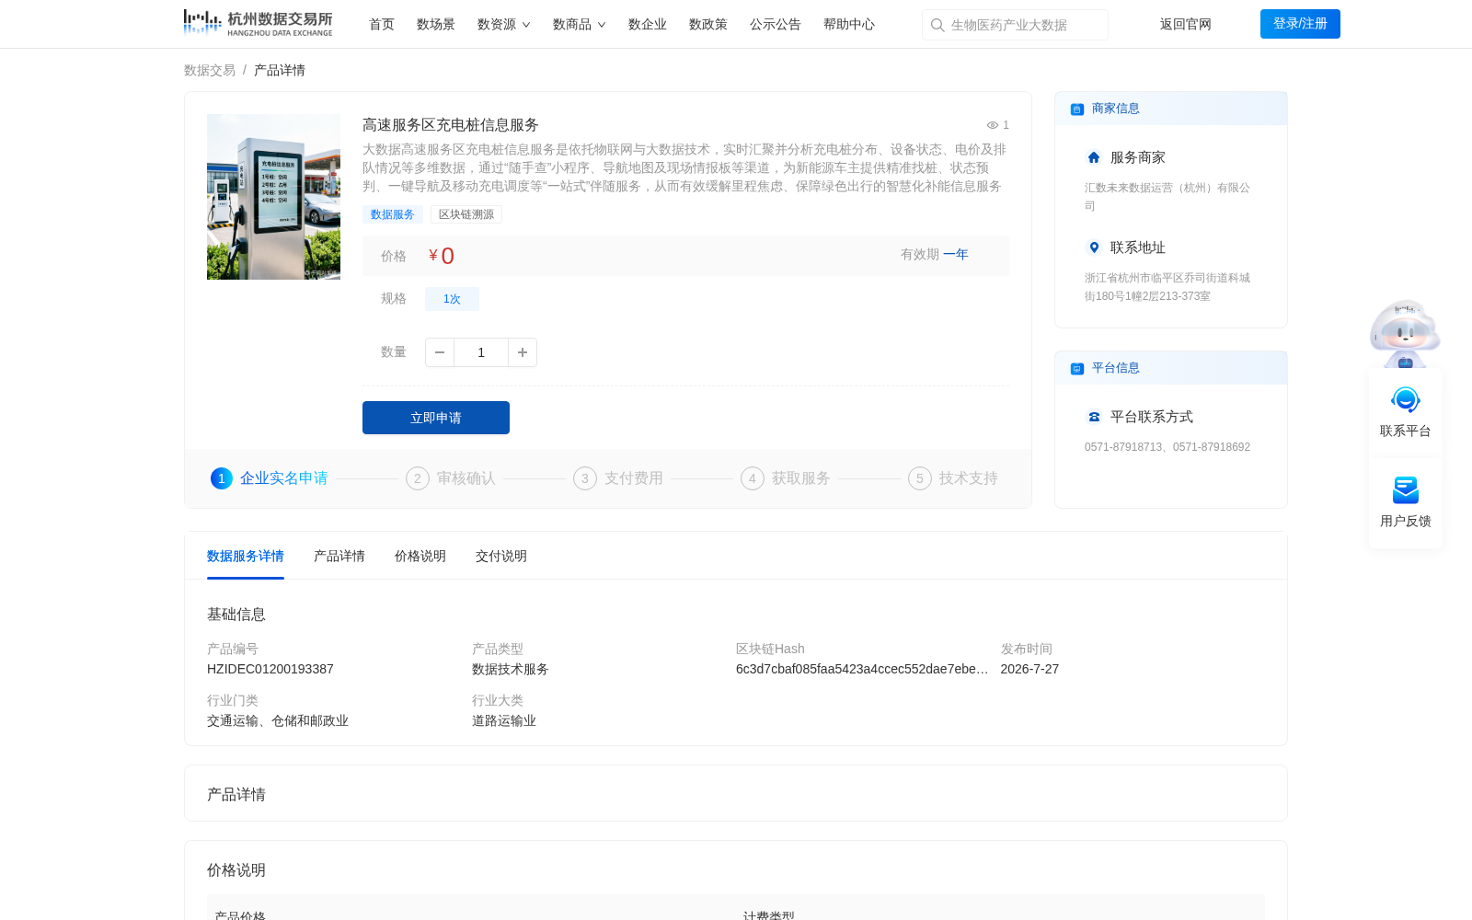Screen dimensions: 1472x920
Task: Click the quantity input field
Action: pyautogui.click(x=481, y=352)
